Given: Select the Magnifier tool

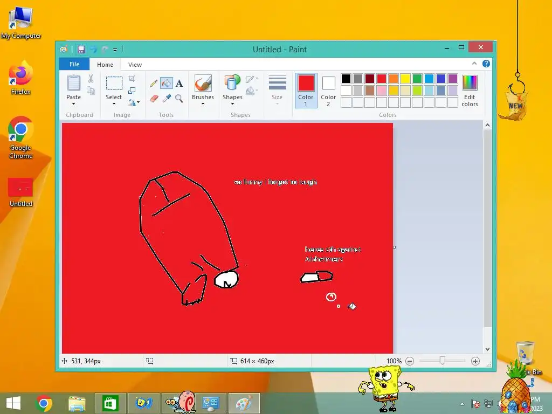Looking at the screenshot, I should click(x=179, y=98).
